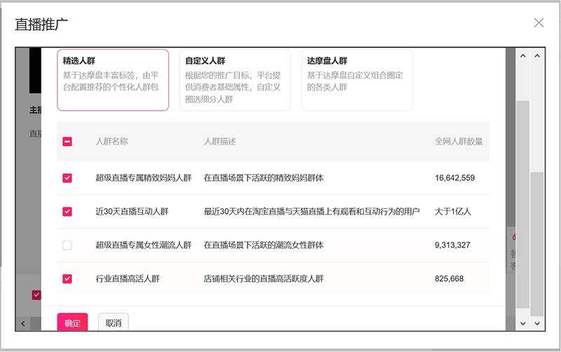Close the 直播推广 dialog with the X
The width and height of the screenshot is (561, 352).
point(539,22)
